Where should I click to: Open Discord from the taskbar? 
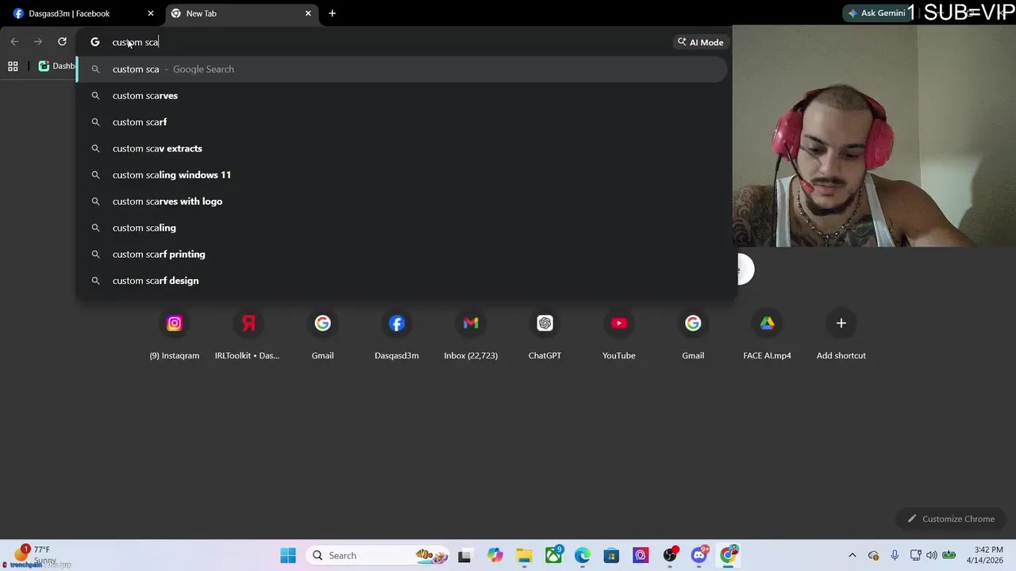(x=699, y=555)
